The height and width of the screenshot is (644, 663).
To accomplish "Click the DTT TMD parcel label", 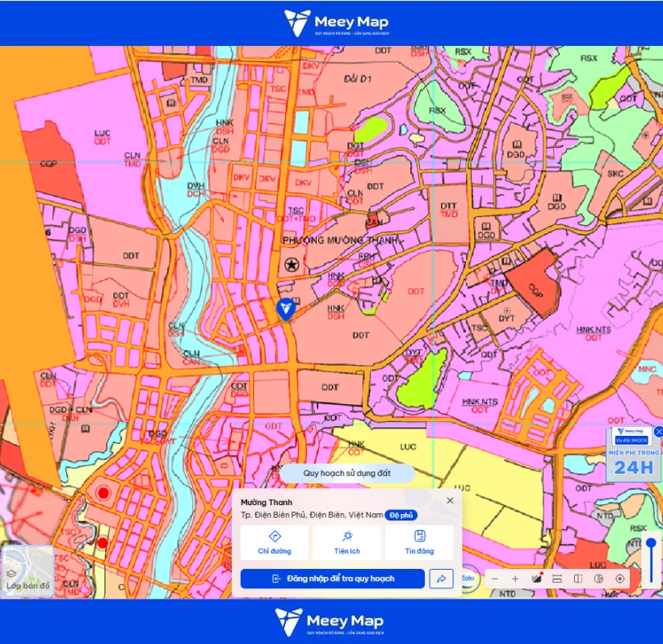I will [x=449, y=210].
